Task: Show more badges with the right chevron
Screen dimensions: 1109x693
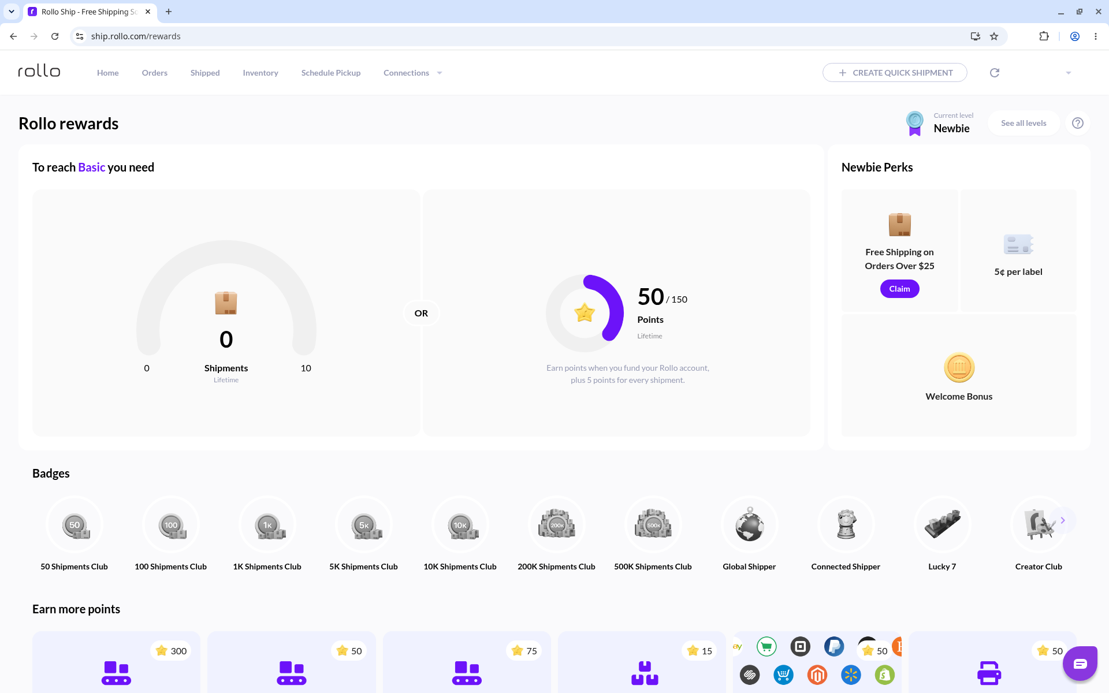Action: pyautogui.click(x=1063, y=520)
